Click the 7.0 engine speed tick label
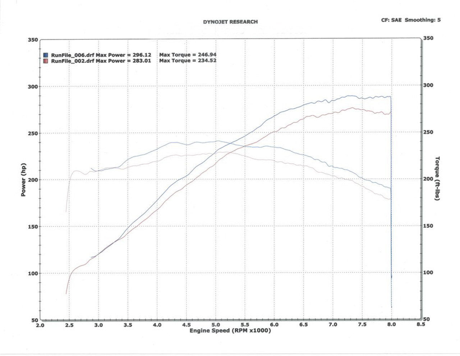The height and width of the screenshot is (356, 460). [x=333, y=325]
